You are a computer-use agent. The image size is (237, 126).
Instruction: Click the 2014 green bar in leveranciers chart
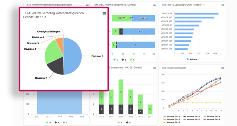pos(121,92)
